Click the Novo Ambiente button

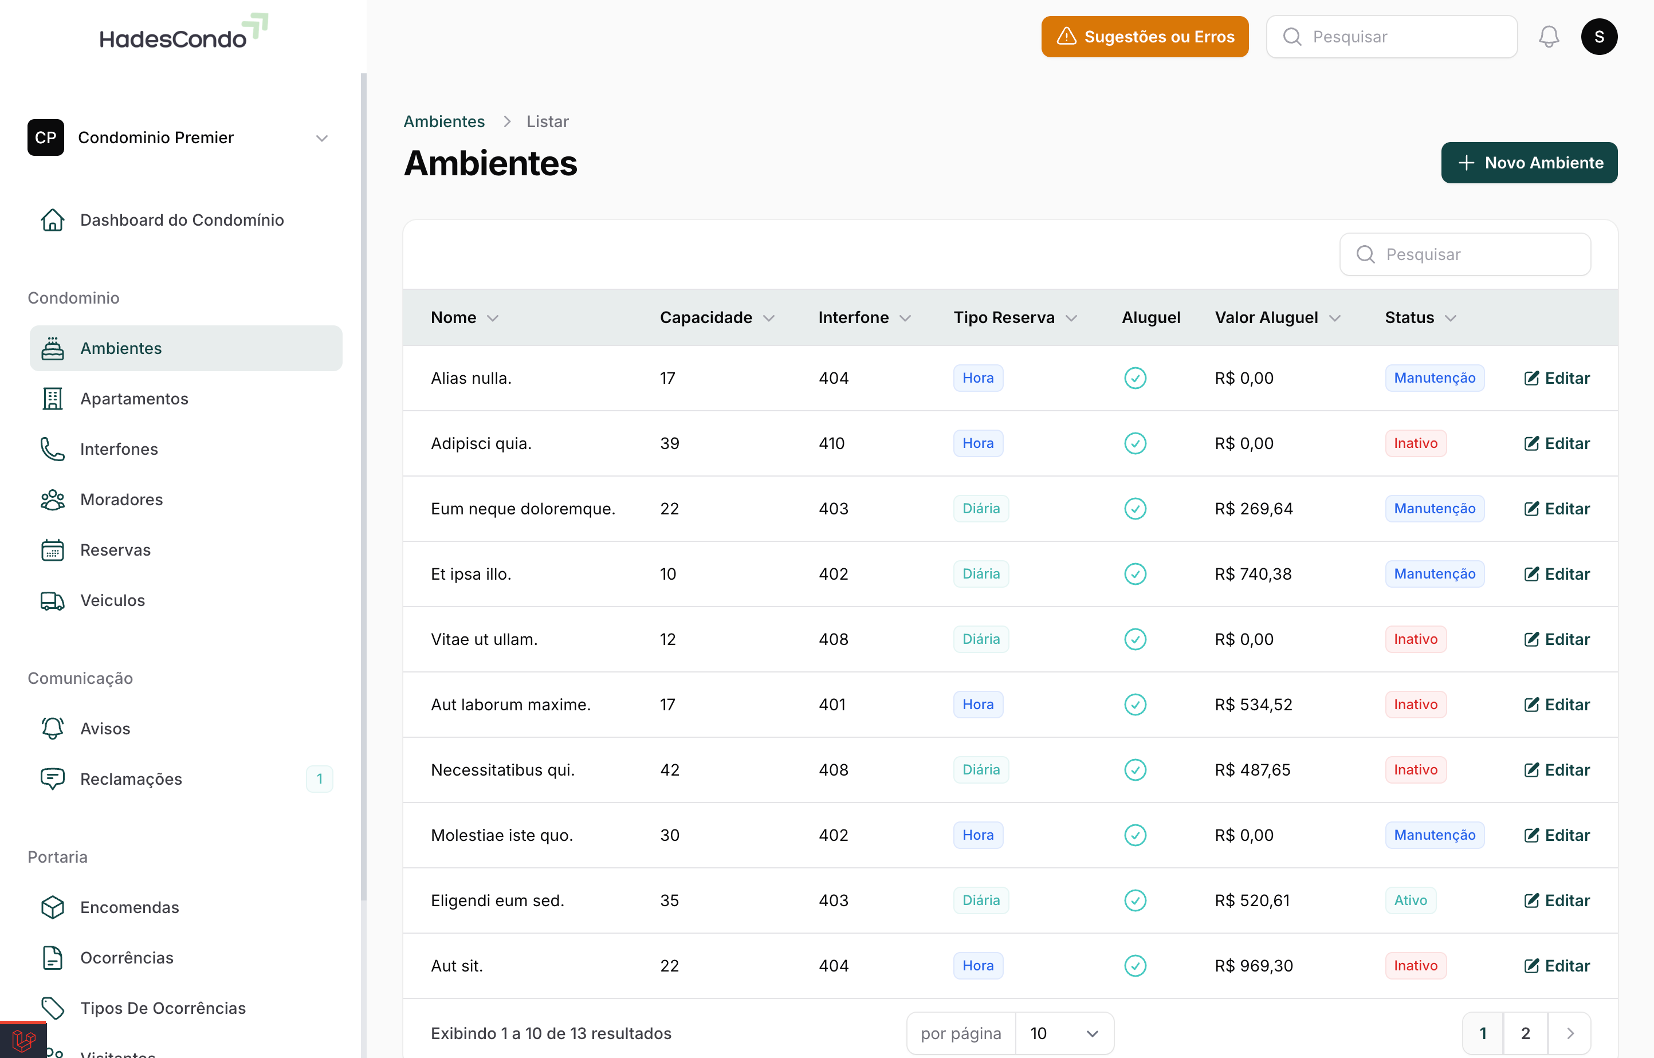1529,163
